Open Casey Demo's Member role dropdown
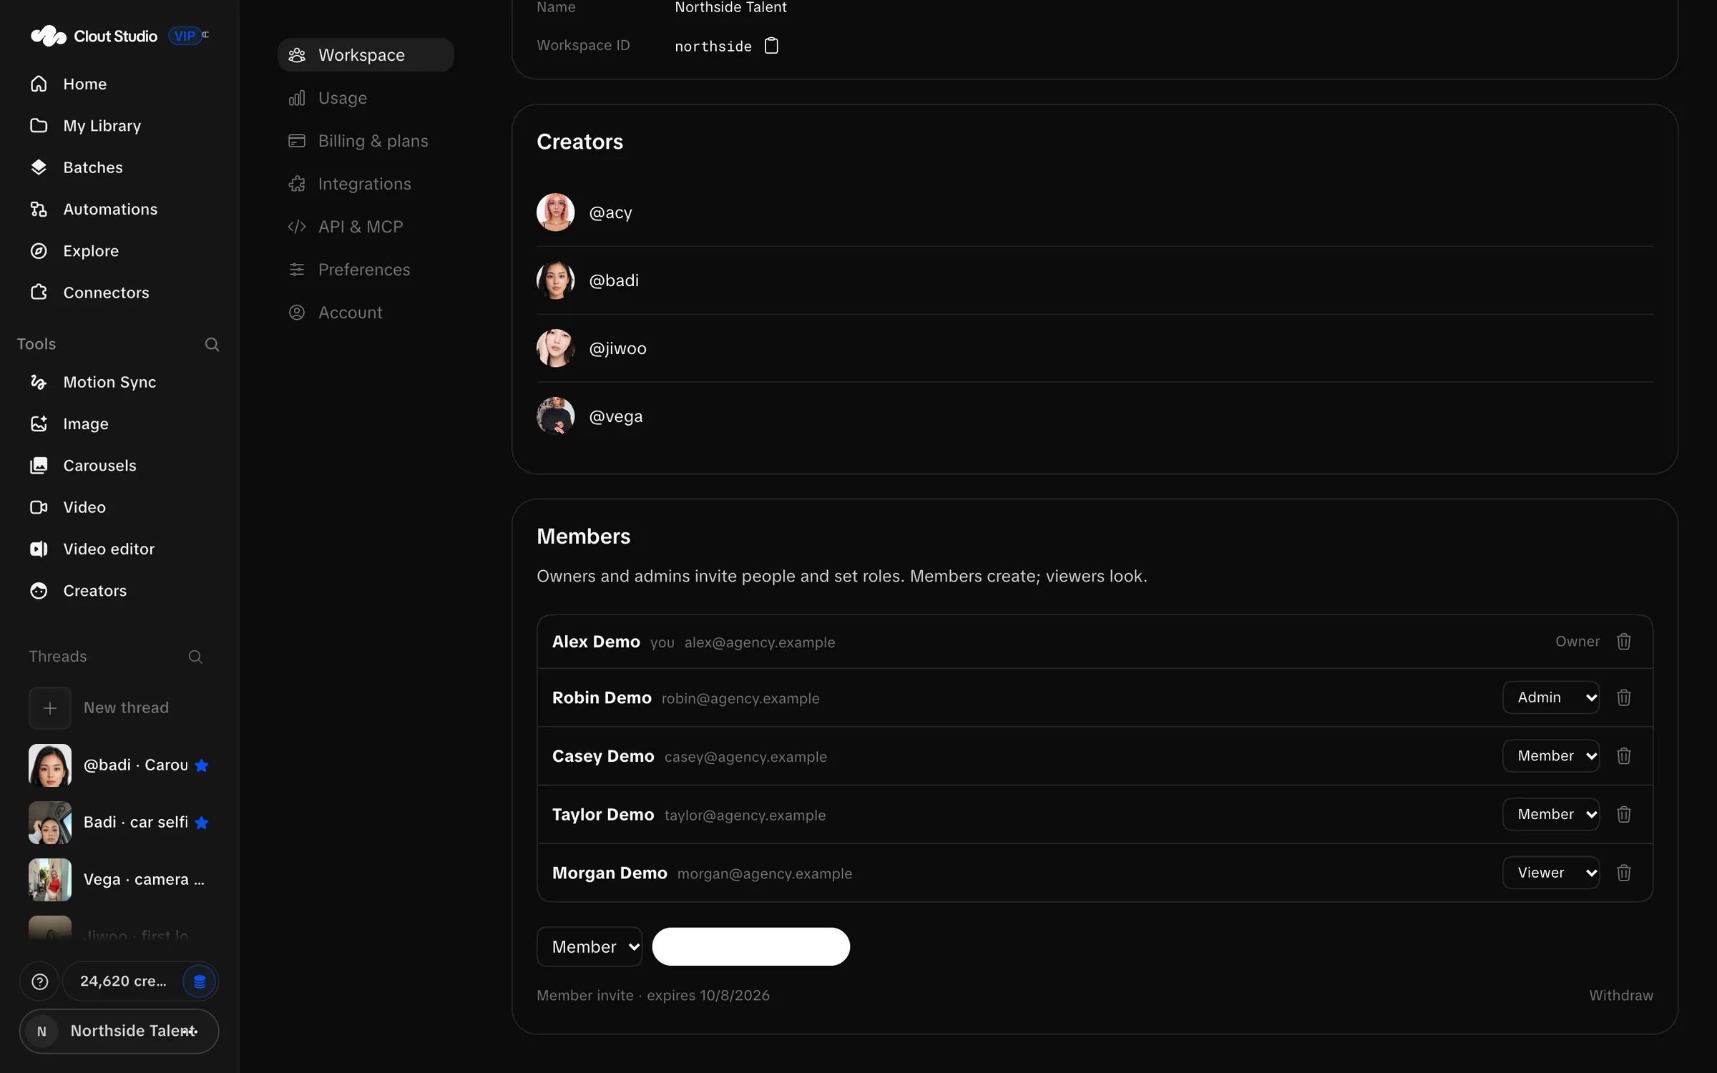This screenshot has height=1073, width=1717. pos(1551,756)
